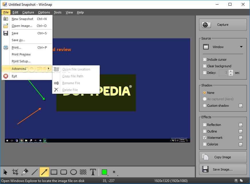Open the Tools menu
Screen dimensions: 250x184
point(57,12)
